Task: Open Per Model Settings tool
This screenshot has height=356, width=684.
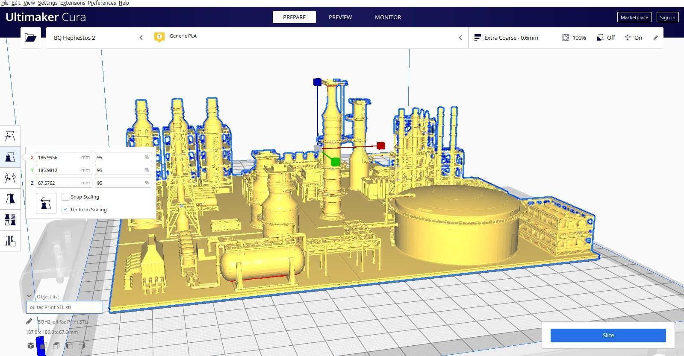Action: click(10, 220)
